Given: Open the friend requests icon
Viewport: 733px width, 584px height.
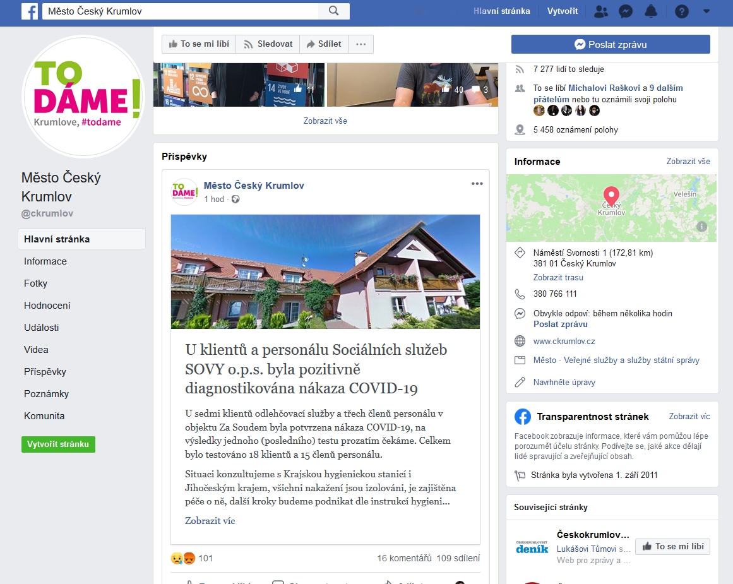Looking at the screenshot, I should click(600, 11).
